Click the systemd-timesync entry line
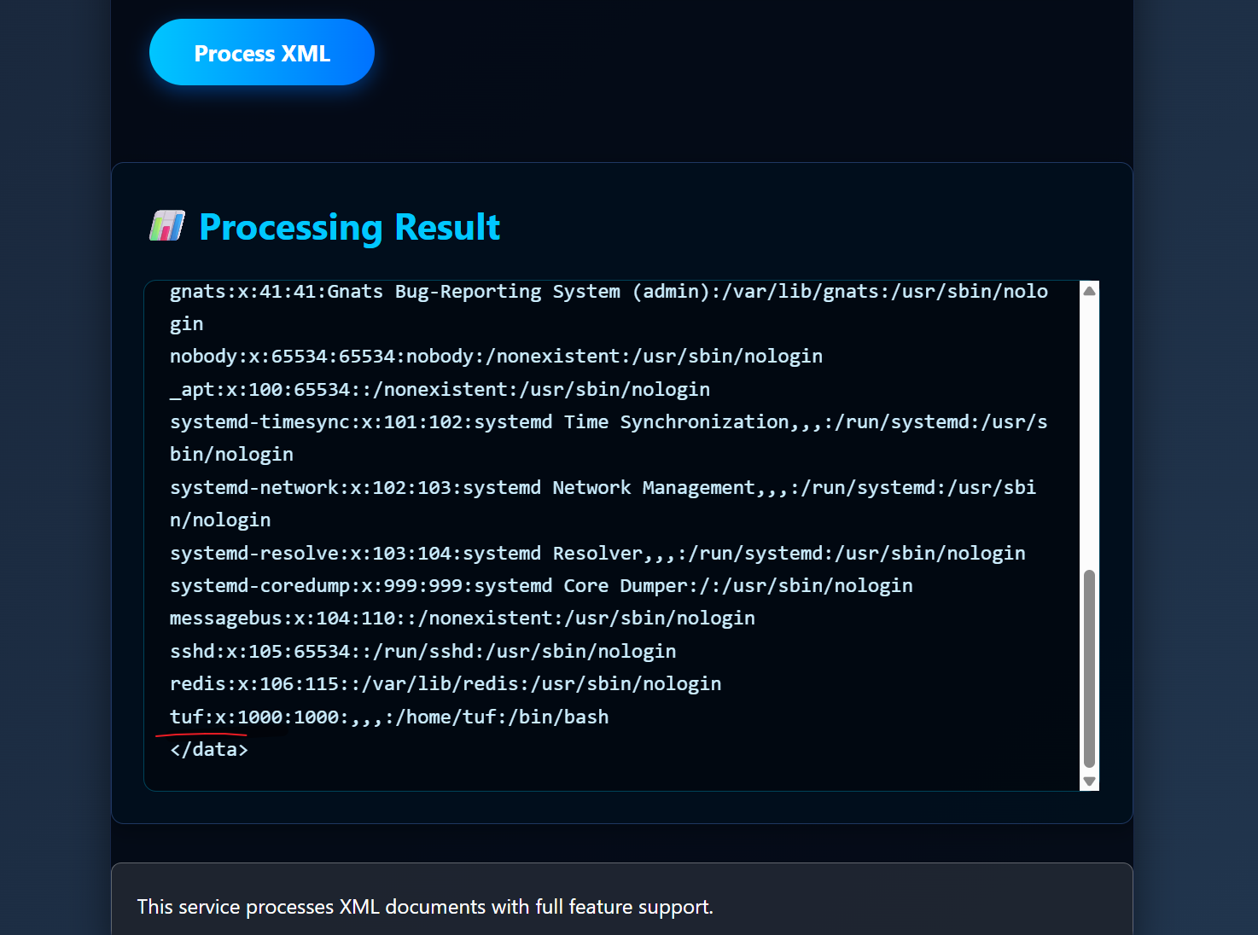 (x=608, y=422)
